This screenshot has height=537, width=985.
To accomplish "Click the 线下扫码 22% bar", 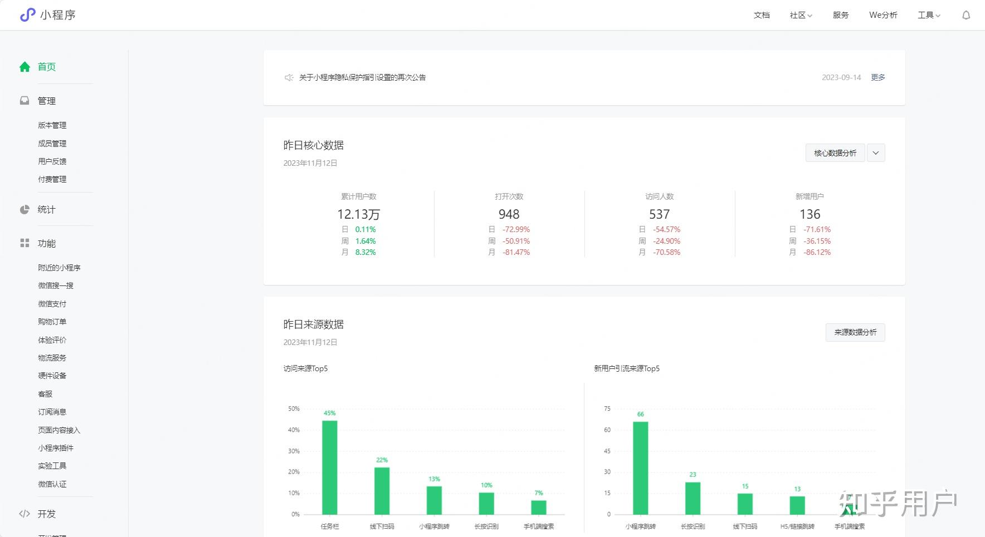I will (382, 491).
